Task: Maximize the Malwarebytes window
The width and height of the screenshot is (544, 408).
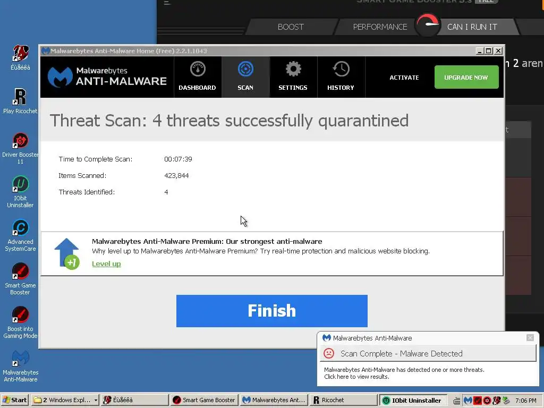Action: [489, 51]
